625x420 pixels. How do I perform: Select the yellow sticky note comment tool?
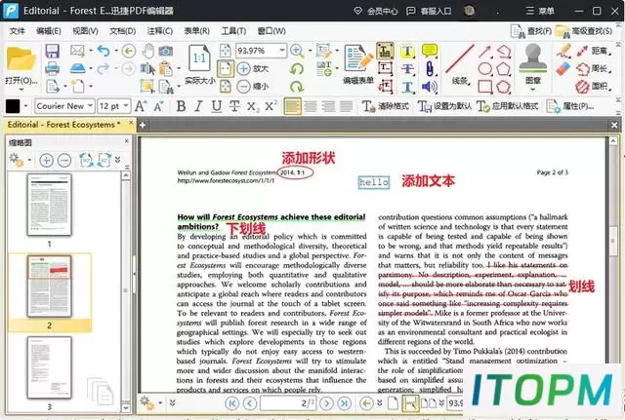point(430,51)
